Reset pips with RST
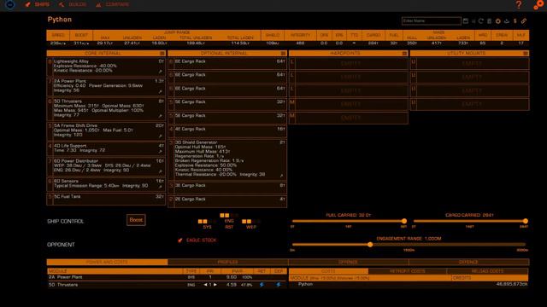The image size is (547, 307). tap(229, 227)
